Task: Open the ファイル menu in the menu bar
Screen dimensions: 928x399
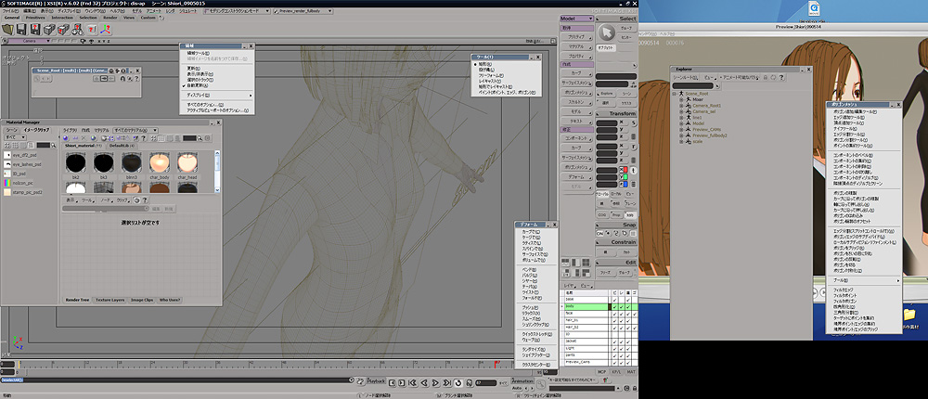Action: pos(10,11)
